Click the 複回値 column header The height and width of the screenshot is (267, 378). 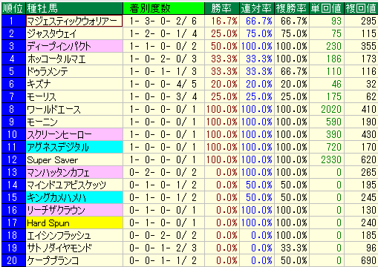pos(361,8)
